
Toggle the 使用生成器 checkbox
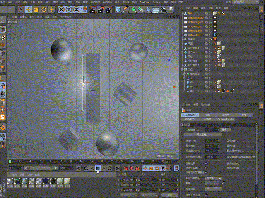[206, 168]
